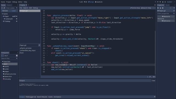
Task: Toggle visibility of Camera2D node
Action: 16,19
